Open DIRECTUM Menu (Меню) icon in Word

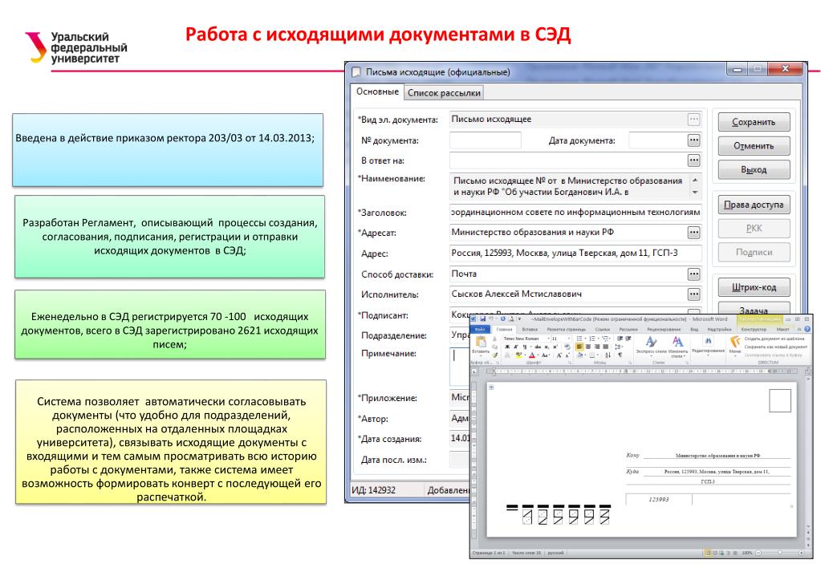pyautogui.click(x=735, y=341)
